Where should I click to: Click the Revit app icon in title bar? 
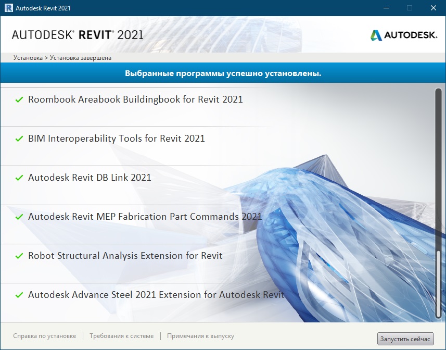tap(8, 8)
